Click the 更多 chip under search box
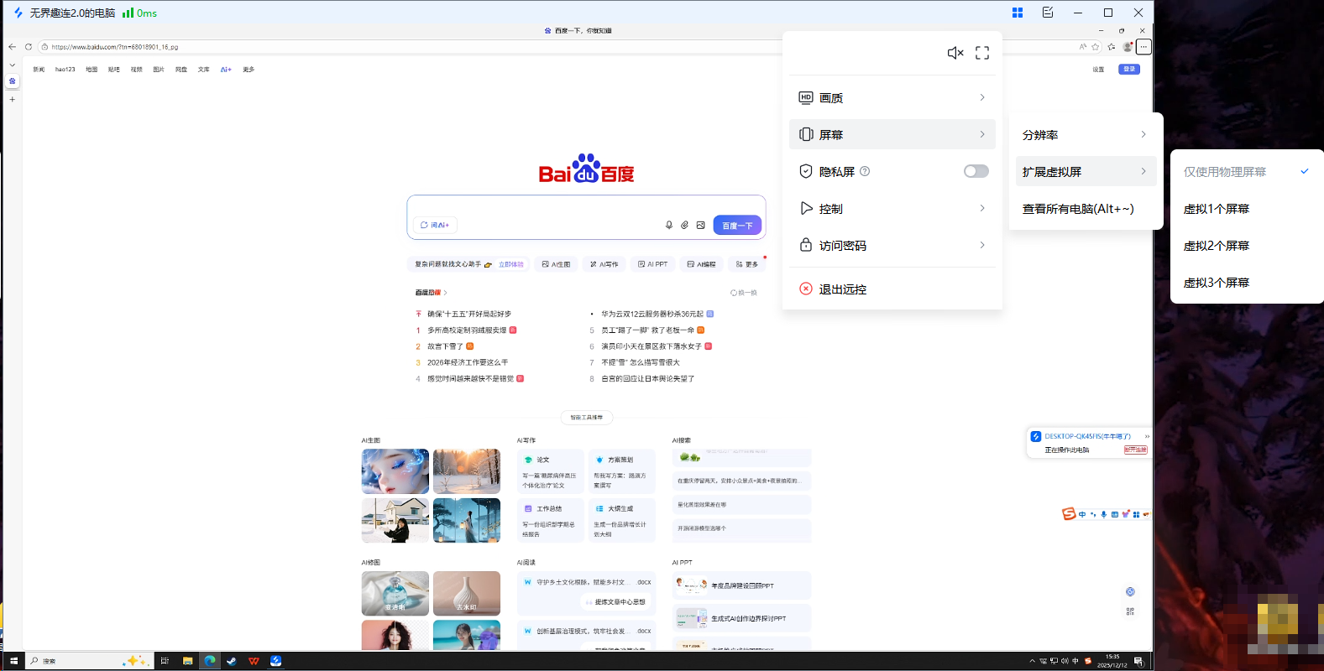Screen dimensions: 1324x671 746,264
